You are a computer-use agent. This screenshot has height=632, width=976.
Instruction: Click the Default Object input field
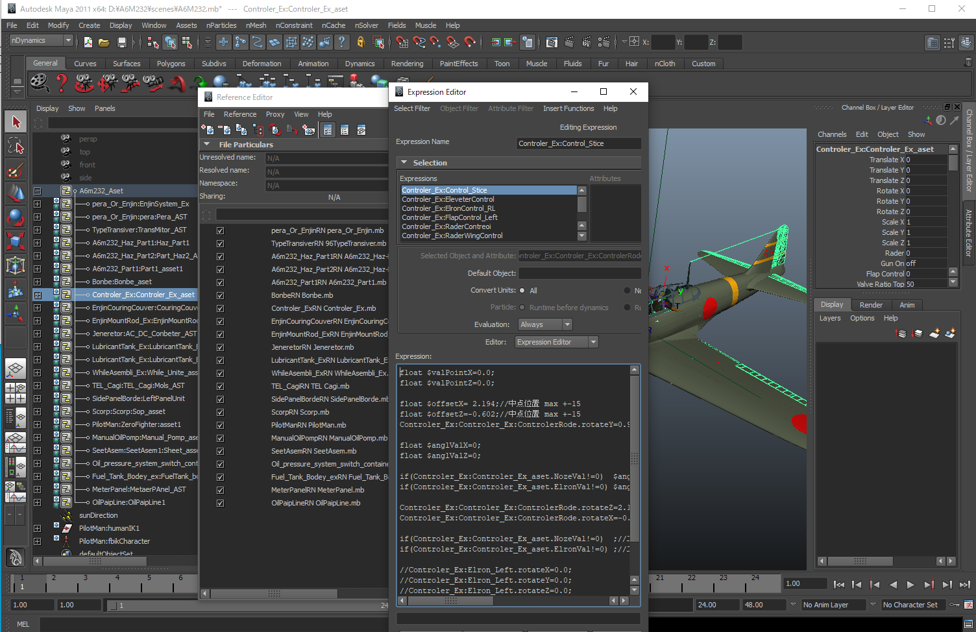[579, 273]
